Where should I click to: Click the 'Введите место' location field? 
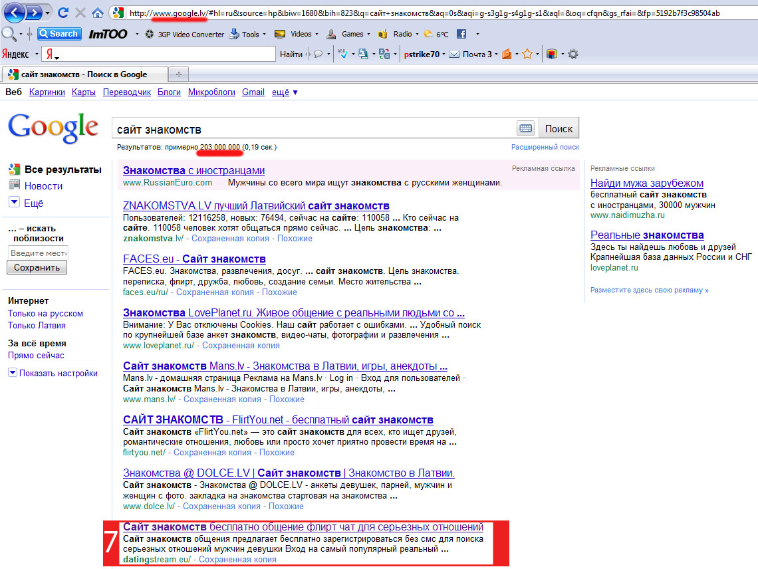coord(38,253)
